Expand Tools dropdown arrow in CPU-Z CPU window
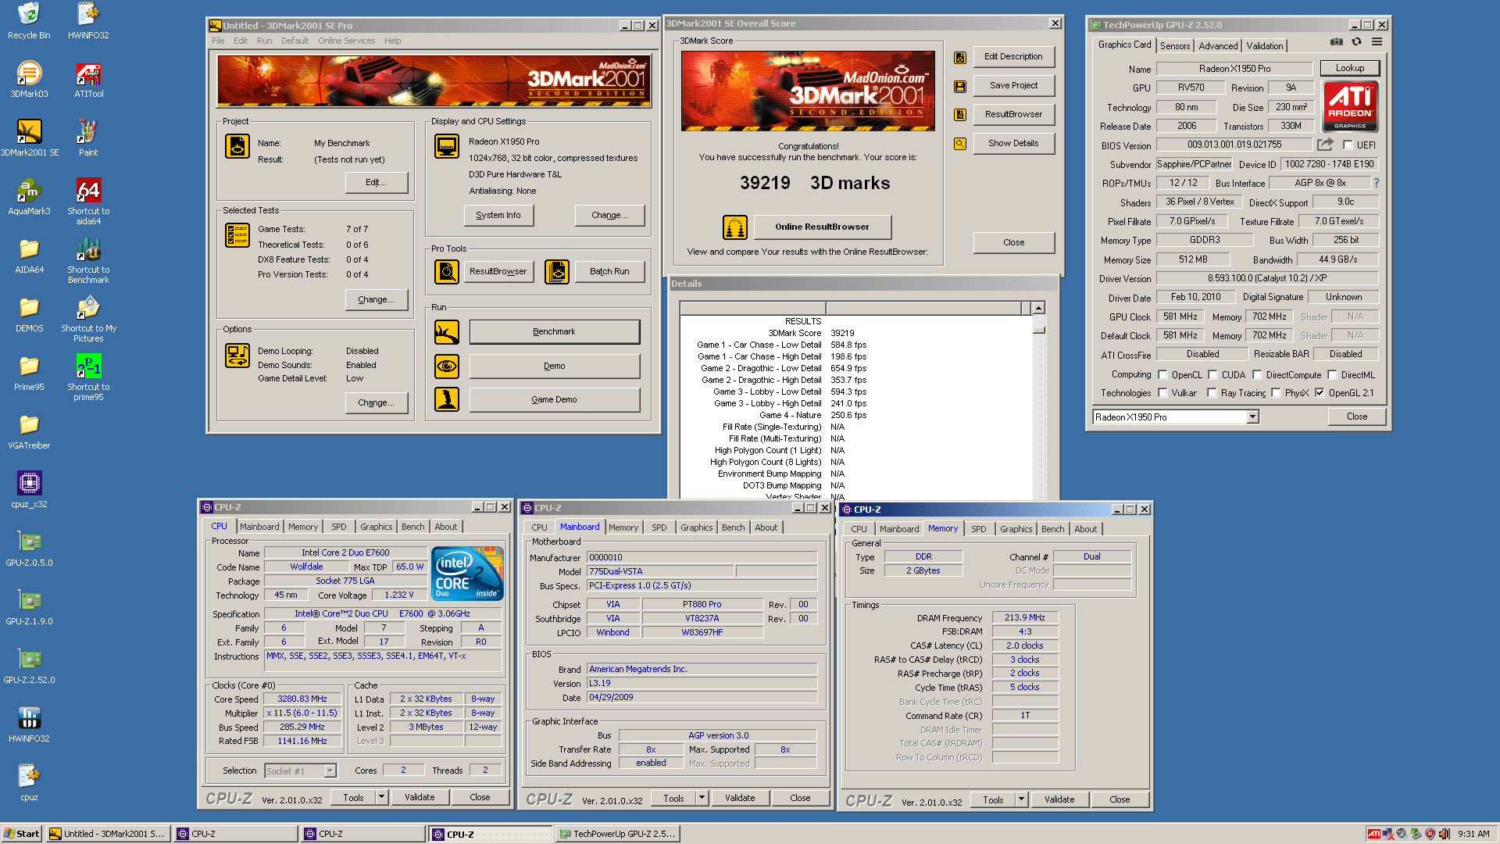 pos(381,797)
